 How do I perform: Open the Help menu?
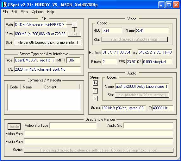(50, 12)
